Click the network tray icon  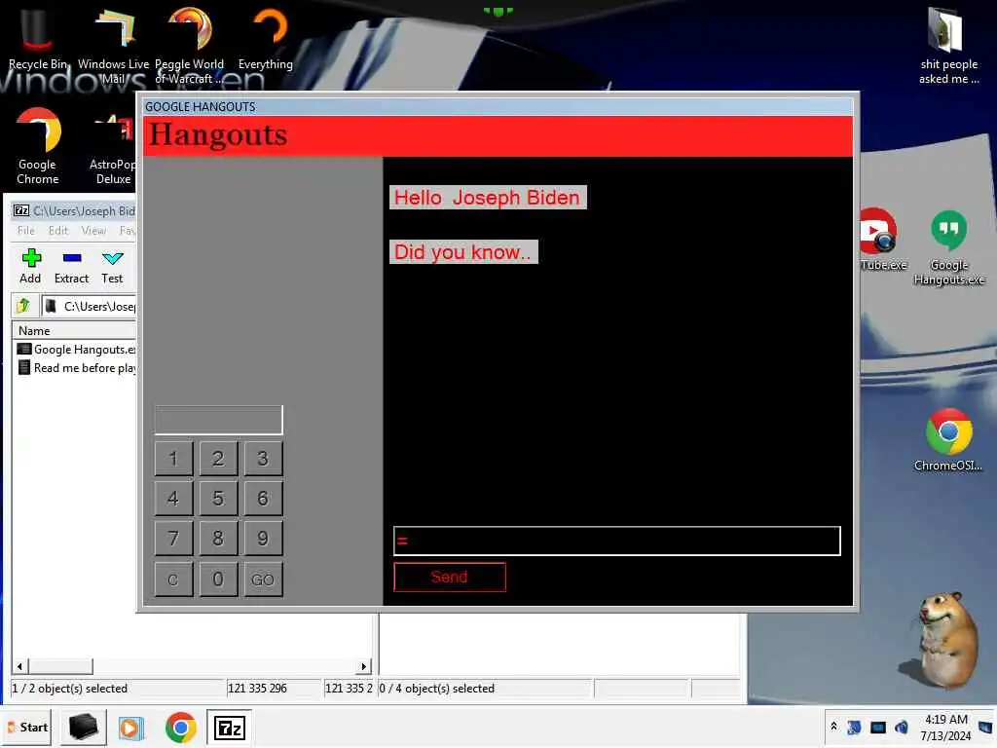[878, 727]
